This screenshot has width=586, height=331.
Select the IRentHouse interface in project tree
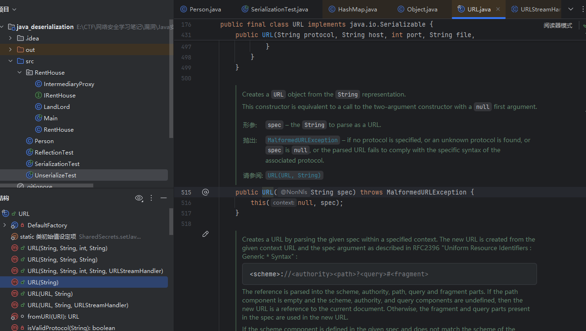pyautogui.click(x=59, y=96)
